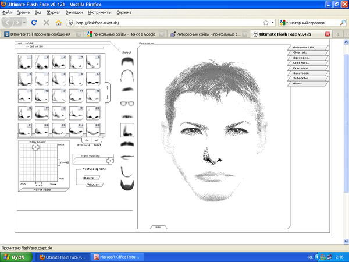
Task: Open the Закладки menu
Action: tap(73, 12)
